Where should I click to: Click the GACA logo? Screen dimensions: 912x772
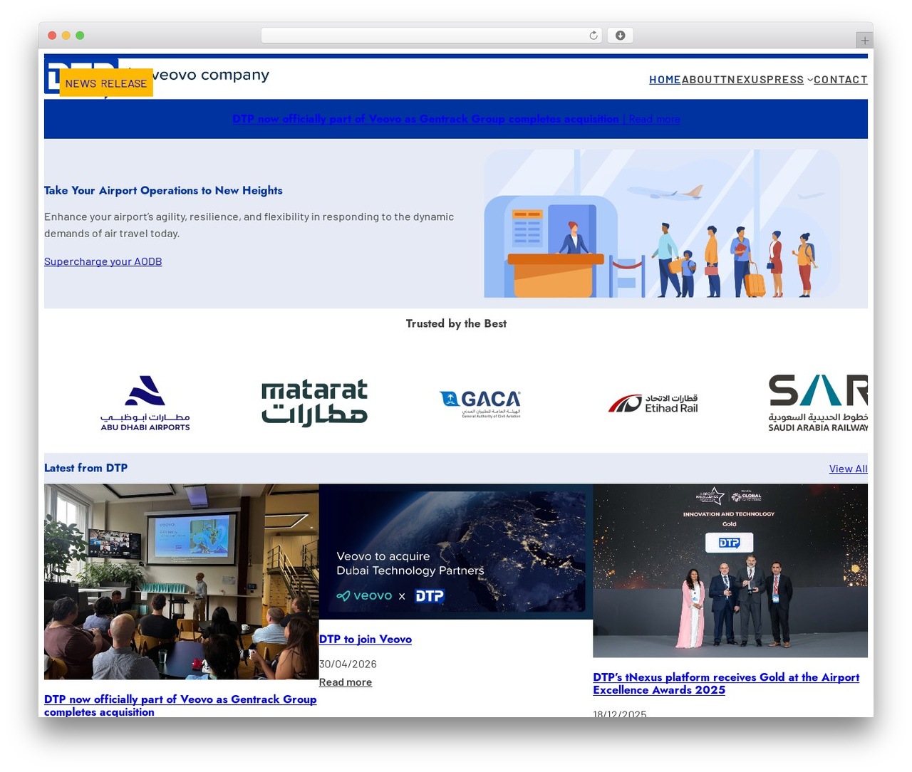click(x=480, y=403)
